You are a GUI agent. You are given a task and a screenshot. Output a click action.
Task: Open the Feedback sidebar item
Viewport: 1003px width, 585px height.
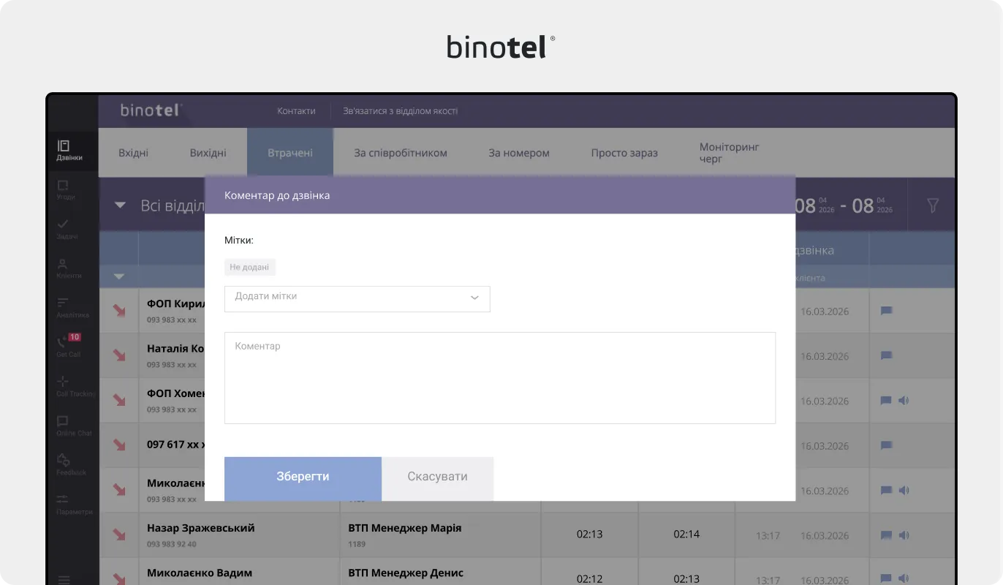pyautogui.click(x=71, y=466)
